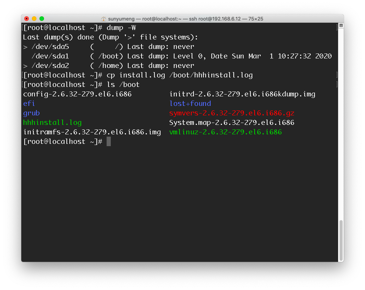Click the date 'Sun Mar 1 10:27:32 2020'

click(282, 56)
